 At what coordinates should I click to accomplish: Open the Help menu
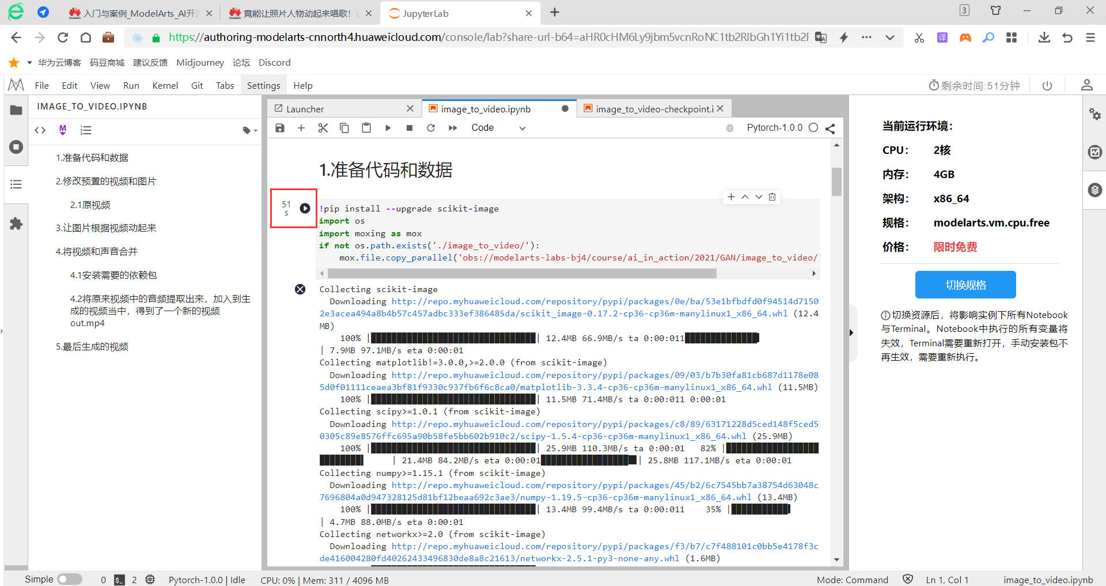point(303,85)
